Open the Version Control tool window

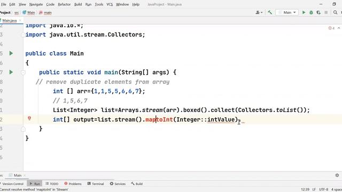tap(12, 183)
